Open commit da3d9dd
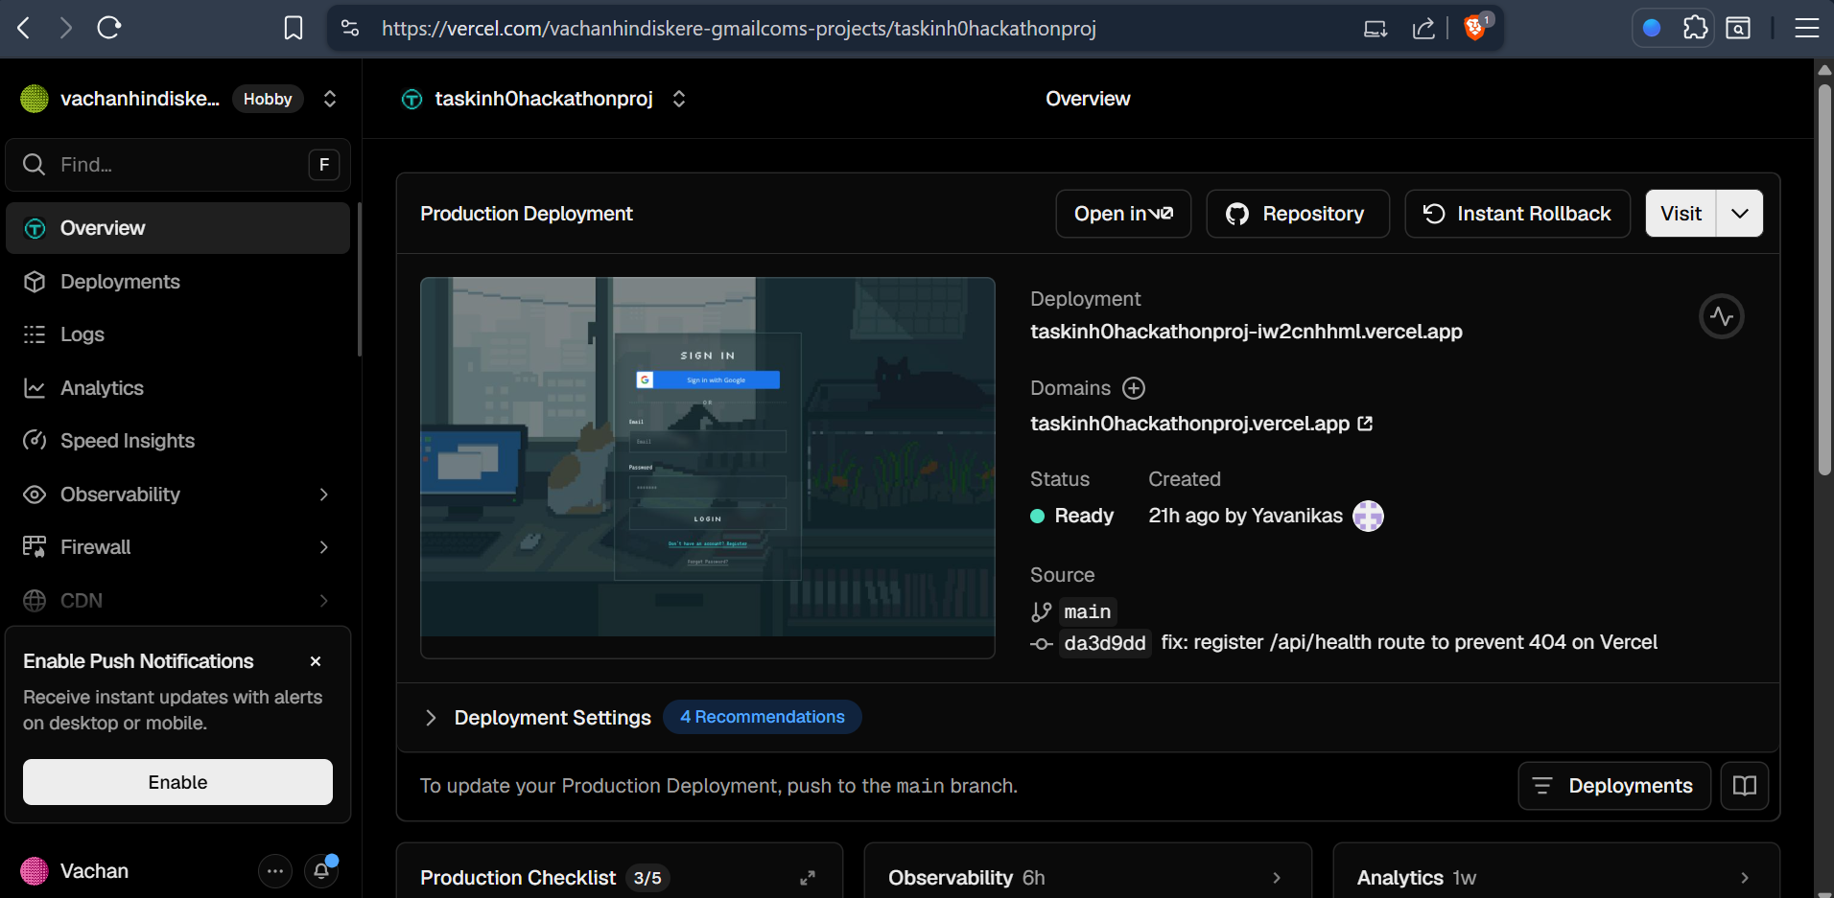 (1105, 643)
